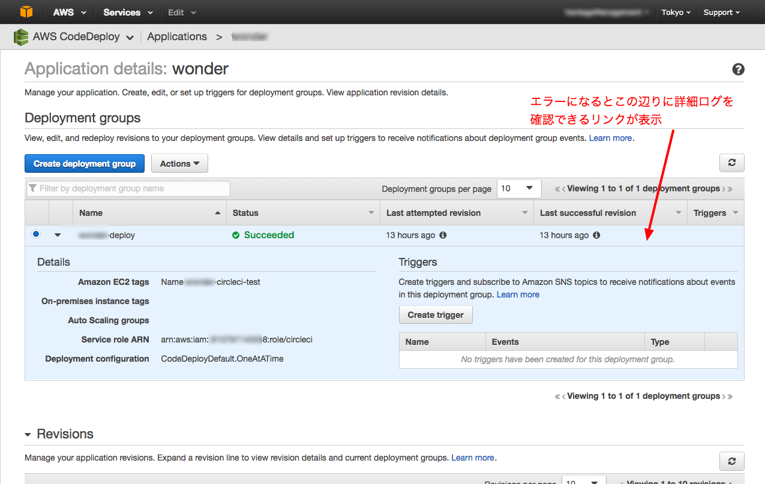Collapse the wonder-deploy row details arrow

(x=57, y=235)
